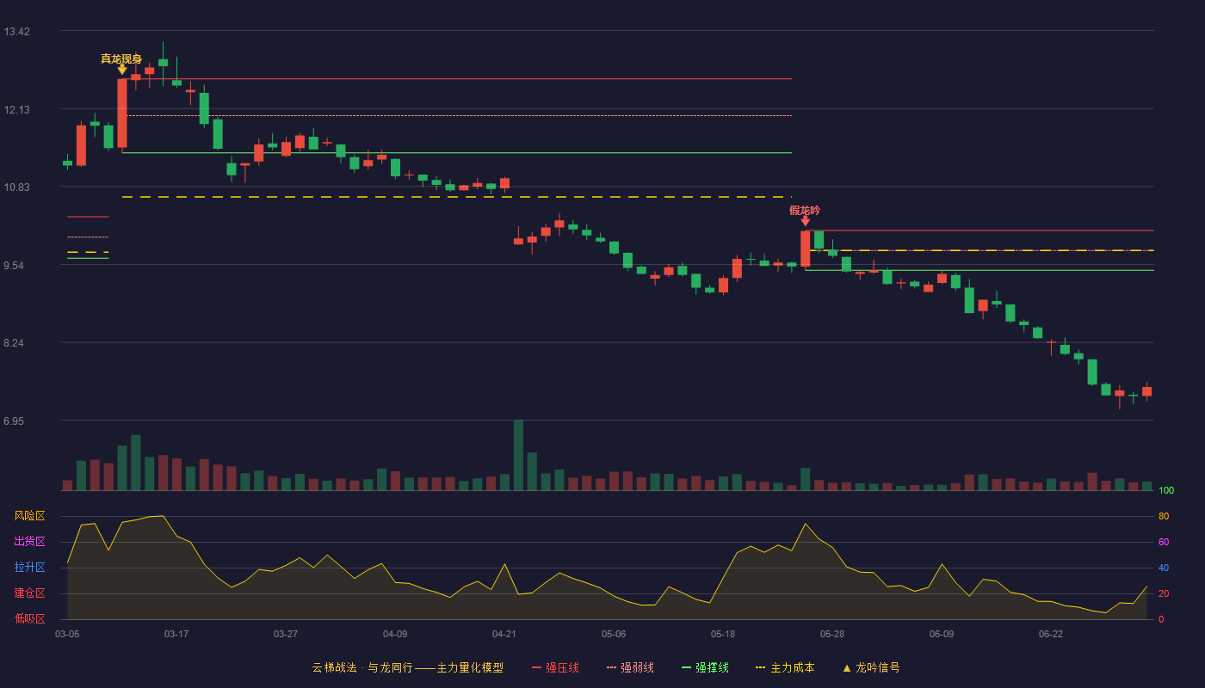Click the 出货区 zone label
1205x688 pixels.
click(29, 542)
